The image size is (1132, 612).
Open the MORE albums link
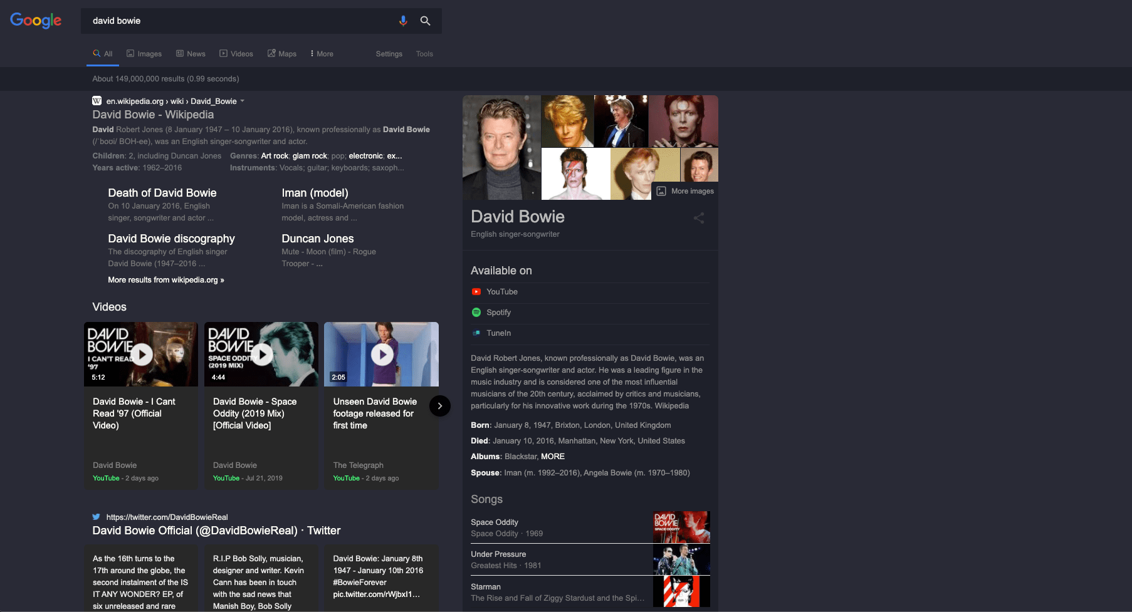coord(553,457)
